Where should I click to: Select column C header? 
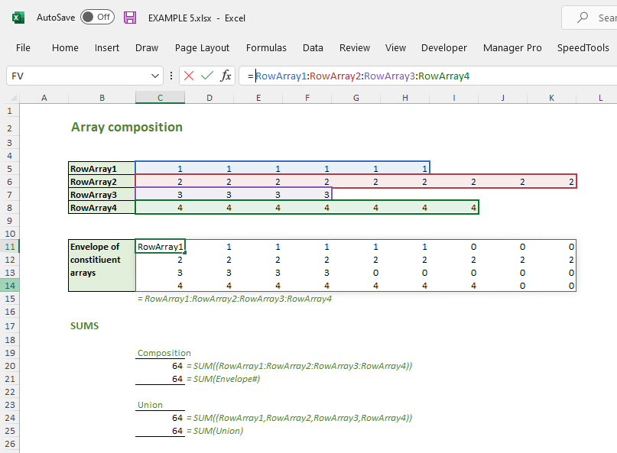pyautogui.click(x=160, y=98)
